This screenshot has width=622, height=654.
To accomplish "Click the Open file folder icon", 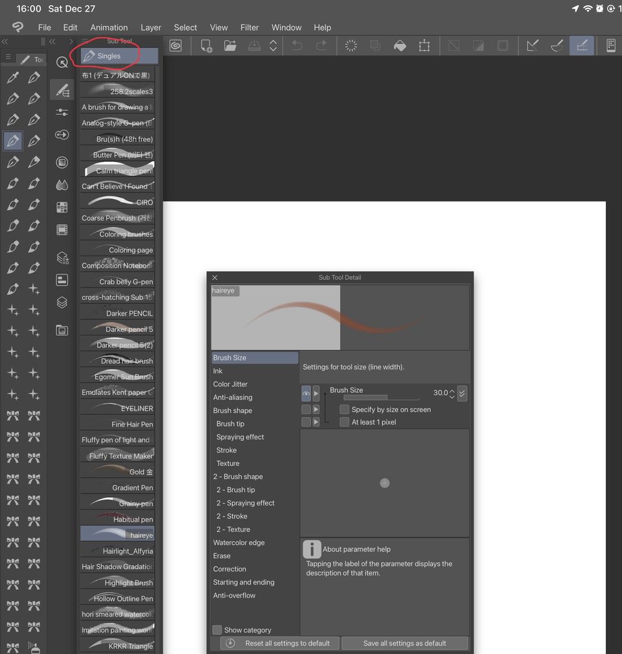I will (230, 45).
